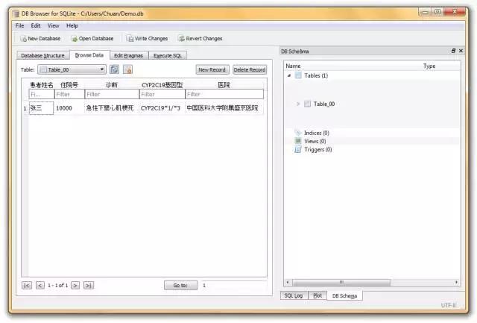This screenshot has height=323, width=477.
Task: Select row 1 header in the table
Action: point(25,108)
